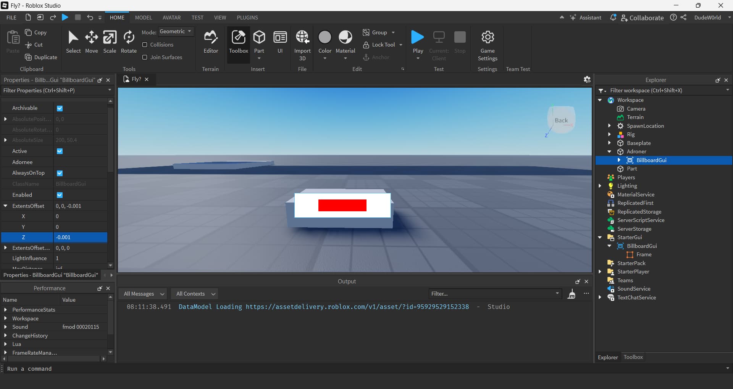Open the Toolbox

pos(238,42)
